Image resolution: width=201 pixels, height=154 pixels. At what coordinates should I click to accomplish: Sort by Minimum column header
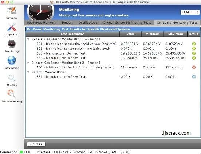click(153, 34)
